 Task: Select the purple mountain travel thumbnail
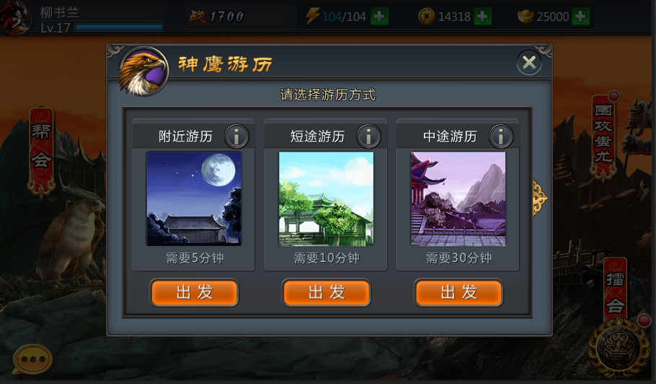point(458,198)
